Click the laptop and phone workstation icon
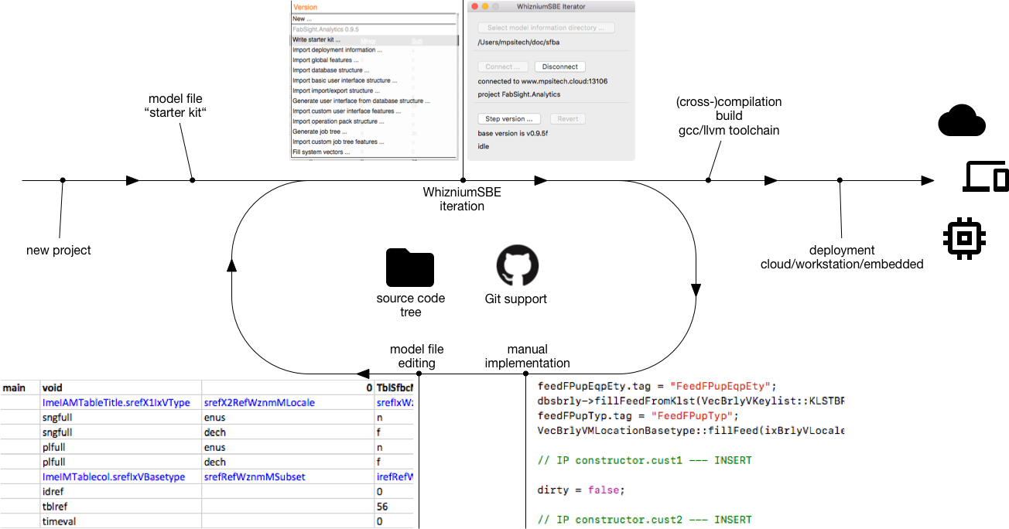The image size is (1009, 529). [985, 177]
